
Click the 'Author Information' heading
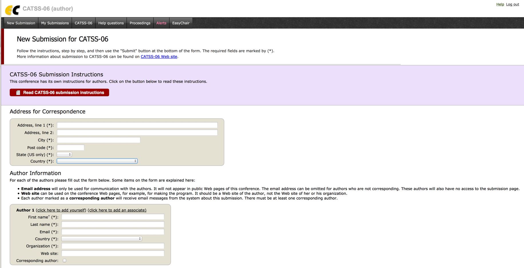[35, 173]
